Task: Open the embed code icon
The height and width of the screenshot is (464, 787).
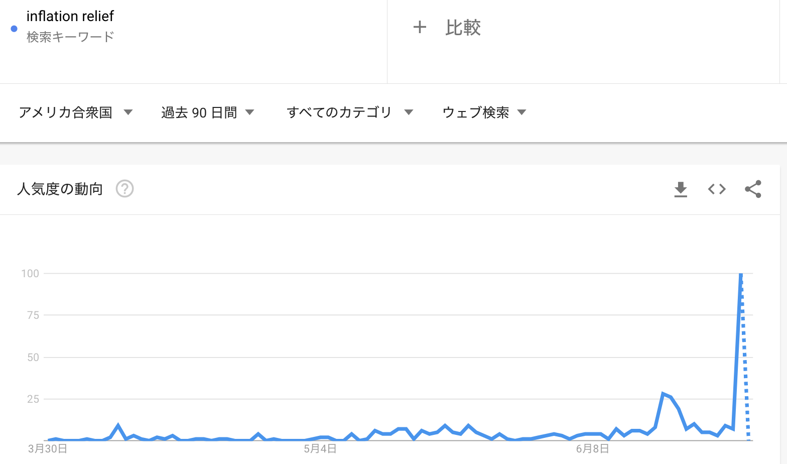Action: pyautogui.click(x=717, y=189)
